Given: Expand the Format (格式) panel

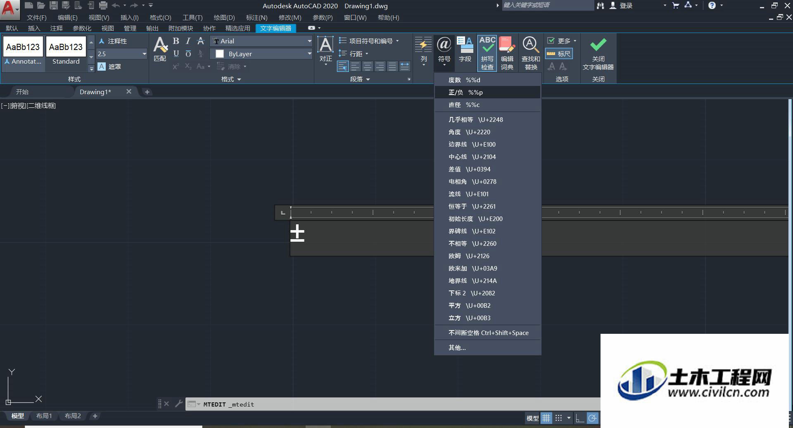Looking at the screenshot, I should 231,79.
